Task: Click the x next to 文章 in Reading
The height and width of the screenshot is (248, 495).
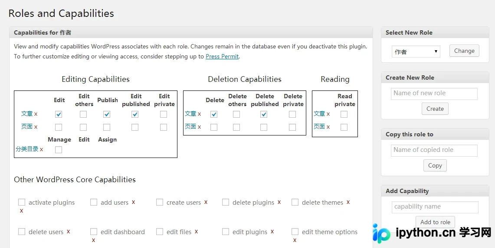Action: (x=328, y=114)
